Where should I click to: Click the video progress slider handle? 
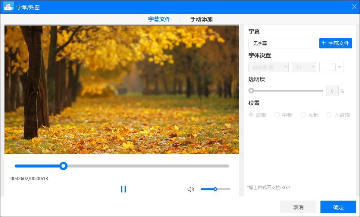63,166
